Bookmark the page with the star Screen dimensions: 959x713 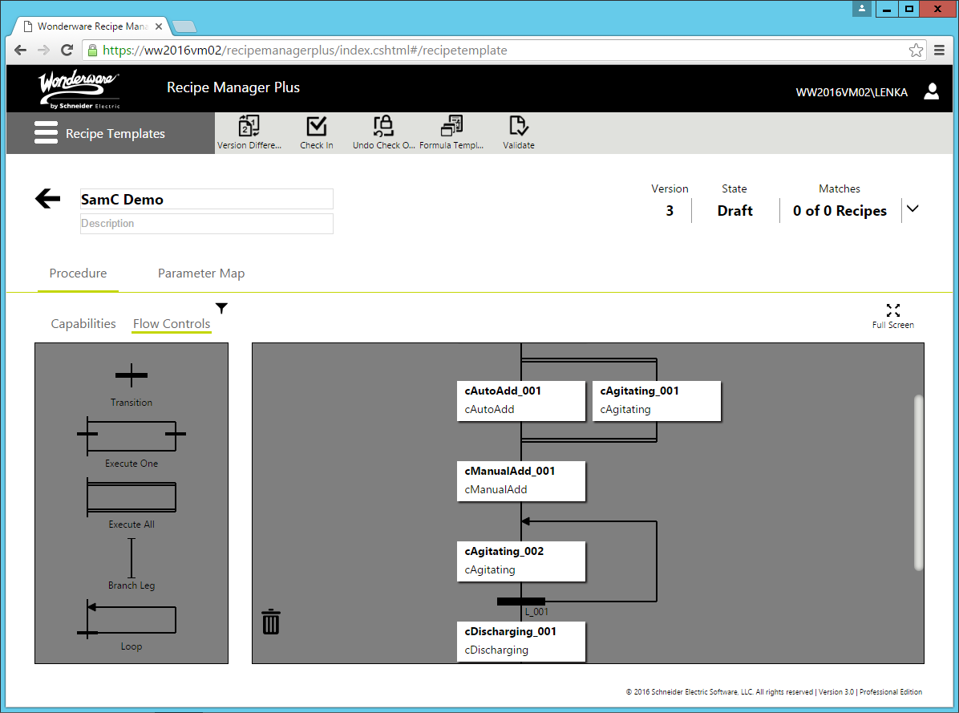[x=916, y=50]
